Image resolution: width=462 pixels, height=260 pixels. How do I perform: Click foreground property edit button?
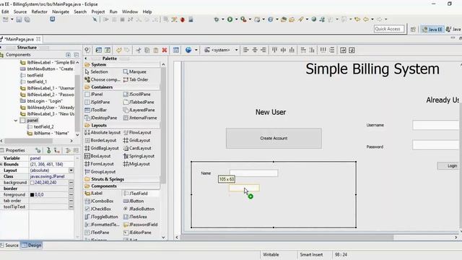(x=71, y=195)
